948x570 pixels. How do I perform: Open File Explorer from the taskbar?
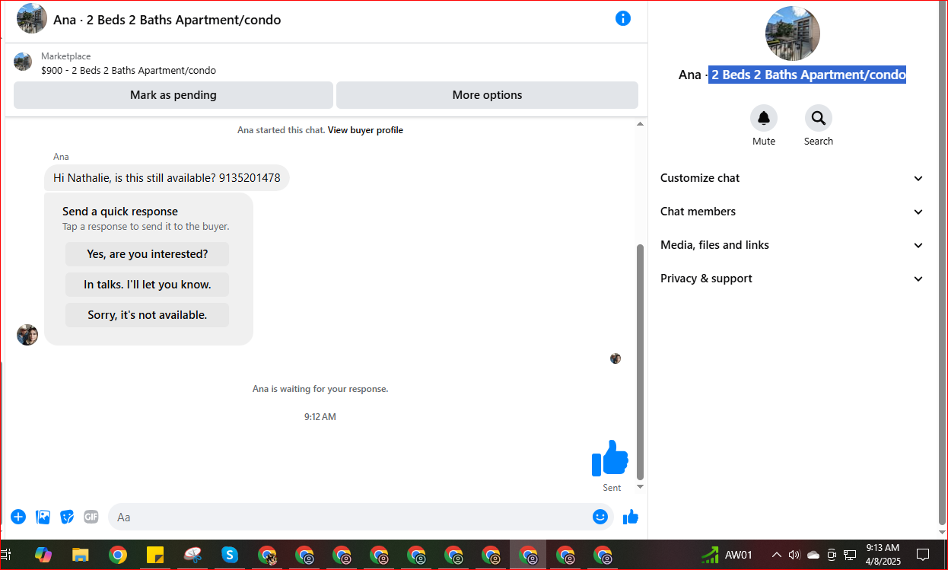click(80, 555)
